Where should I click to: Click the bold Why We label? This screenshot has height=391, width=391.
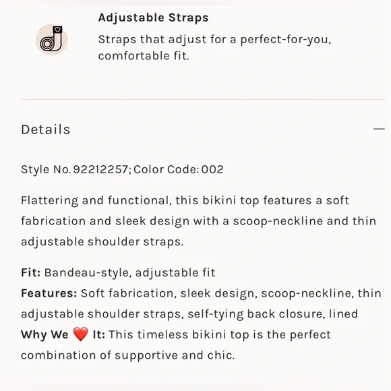point(44,334)
